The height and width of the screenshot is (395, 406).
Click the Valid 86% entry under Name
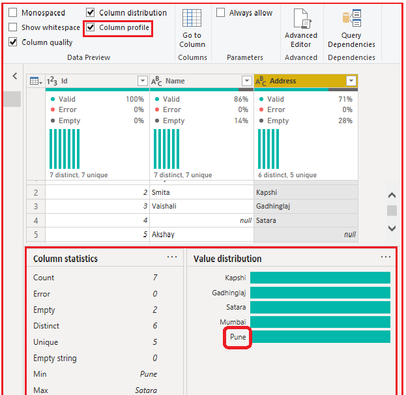coord(201,99)
